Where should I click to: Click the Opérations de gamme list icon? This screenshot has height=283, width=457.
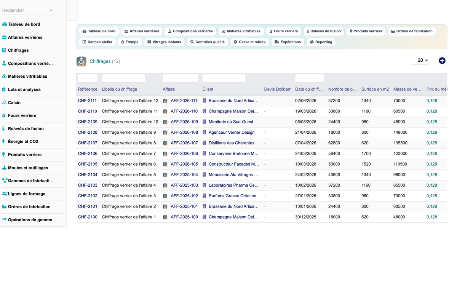[5, 220]
